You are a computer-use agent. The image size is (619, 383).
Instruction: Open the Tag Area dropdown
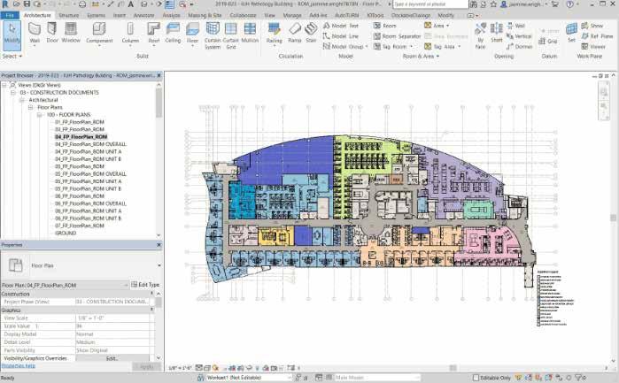click(x=459, y=46)
